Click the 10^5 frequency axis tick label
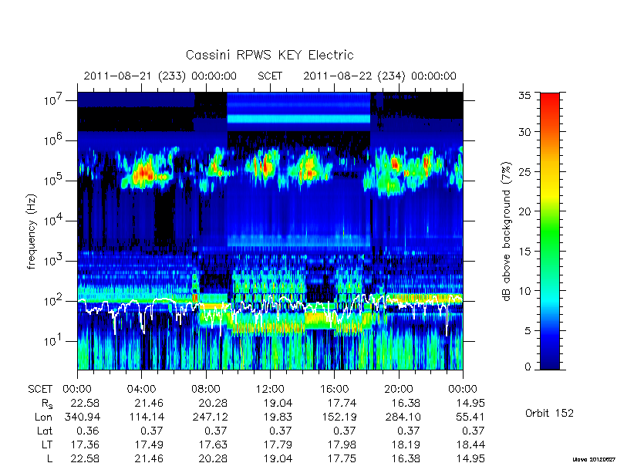Screen dimensions: 617x463 54,181
